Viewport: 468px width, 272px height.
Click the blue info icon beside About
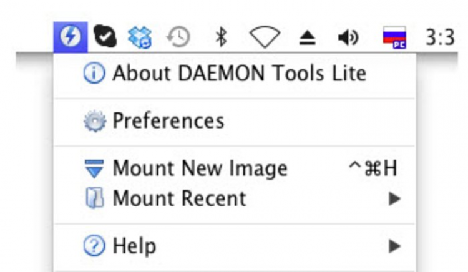point(94,74)
